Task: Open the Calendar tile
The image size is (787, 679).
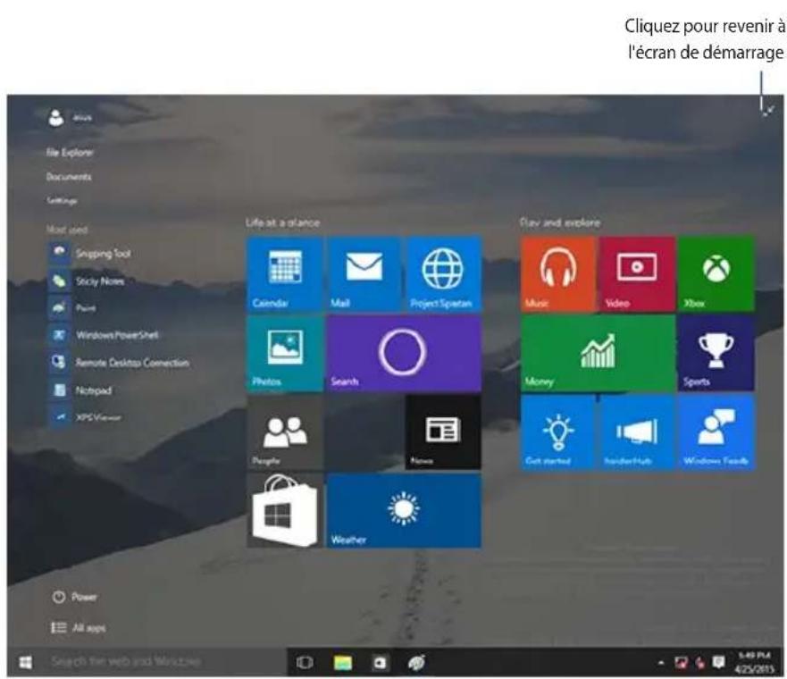Action: [285, 274]
